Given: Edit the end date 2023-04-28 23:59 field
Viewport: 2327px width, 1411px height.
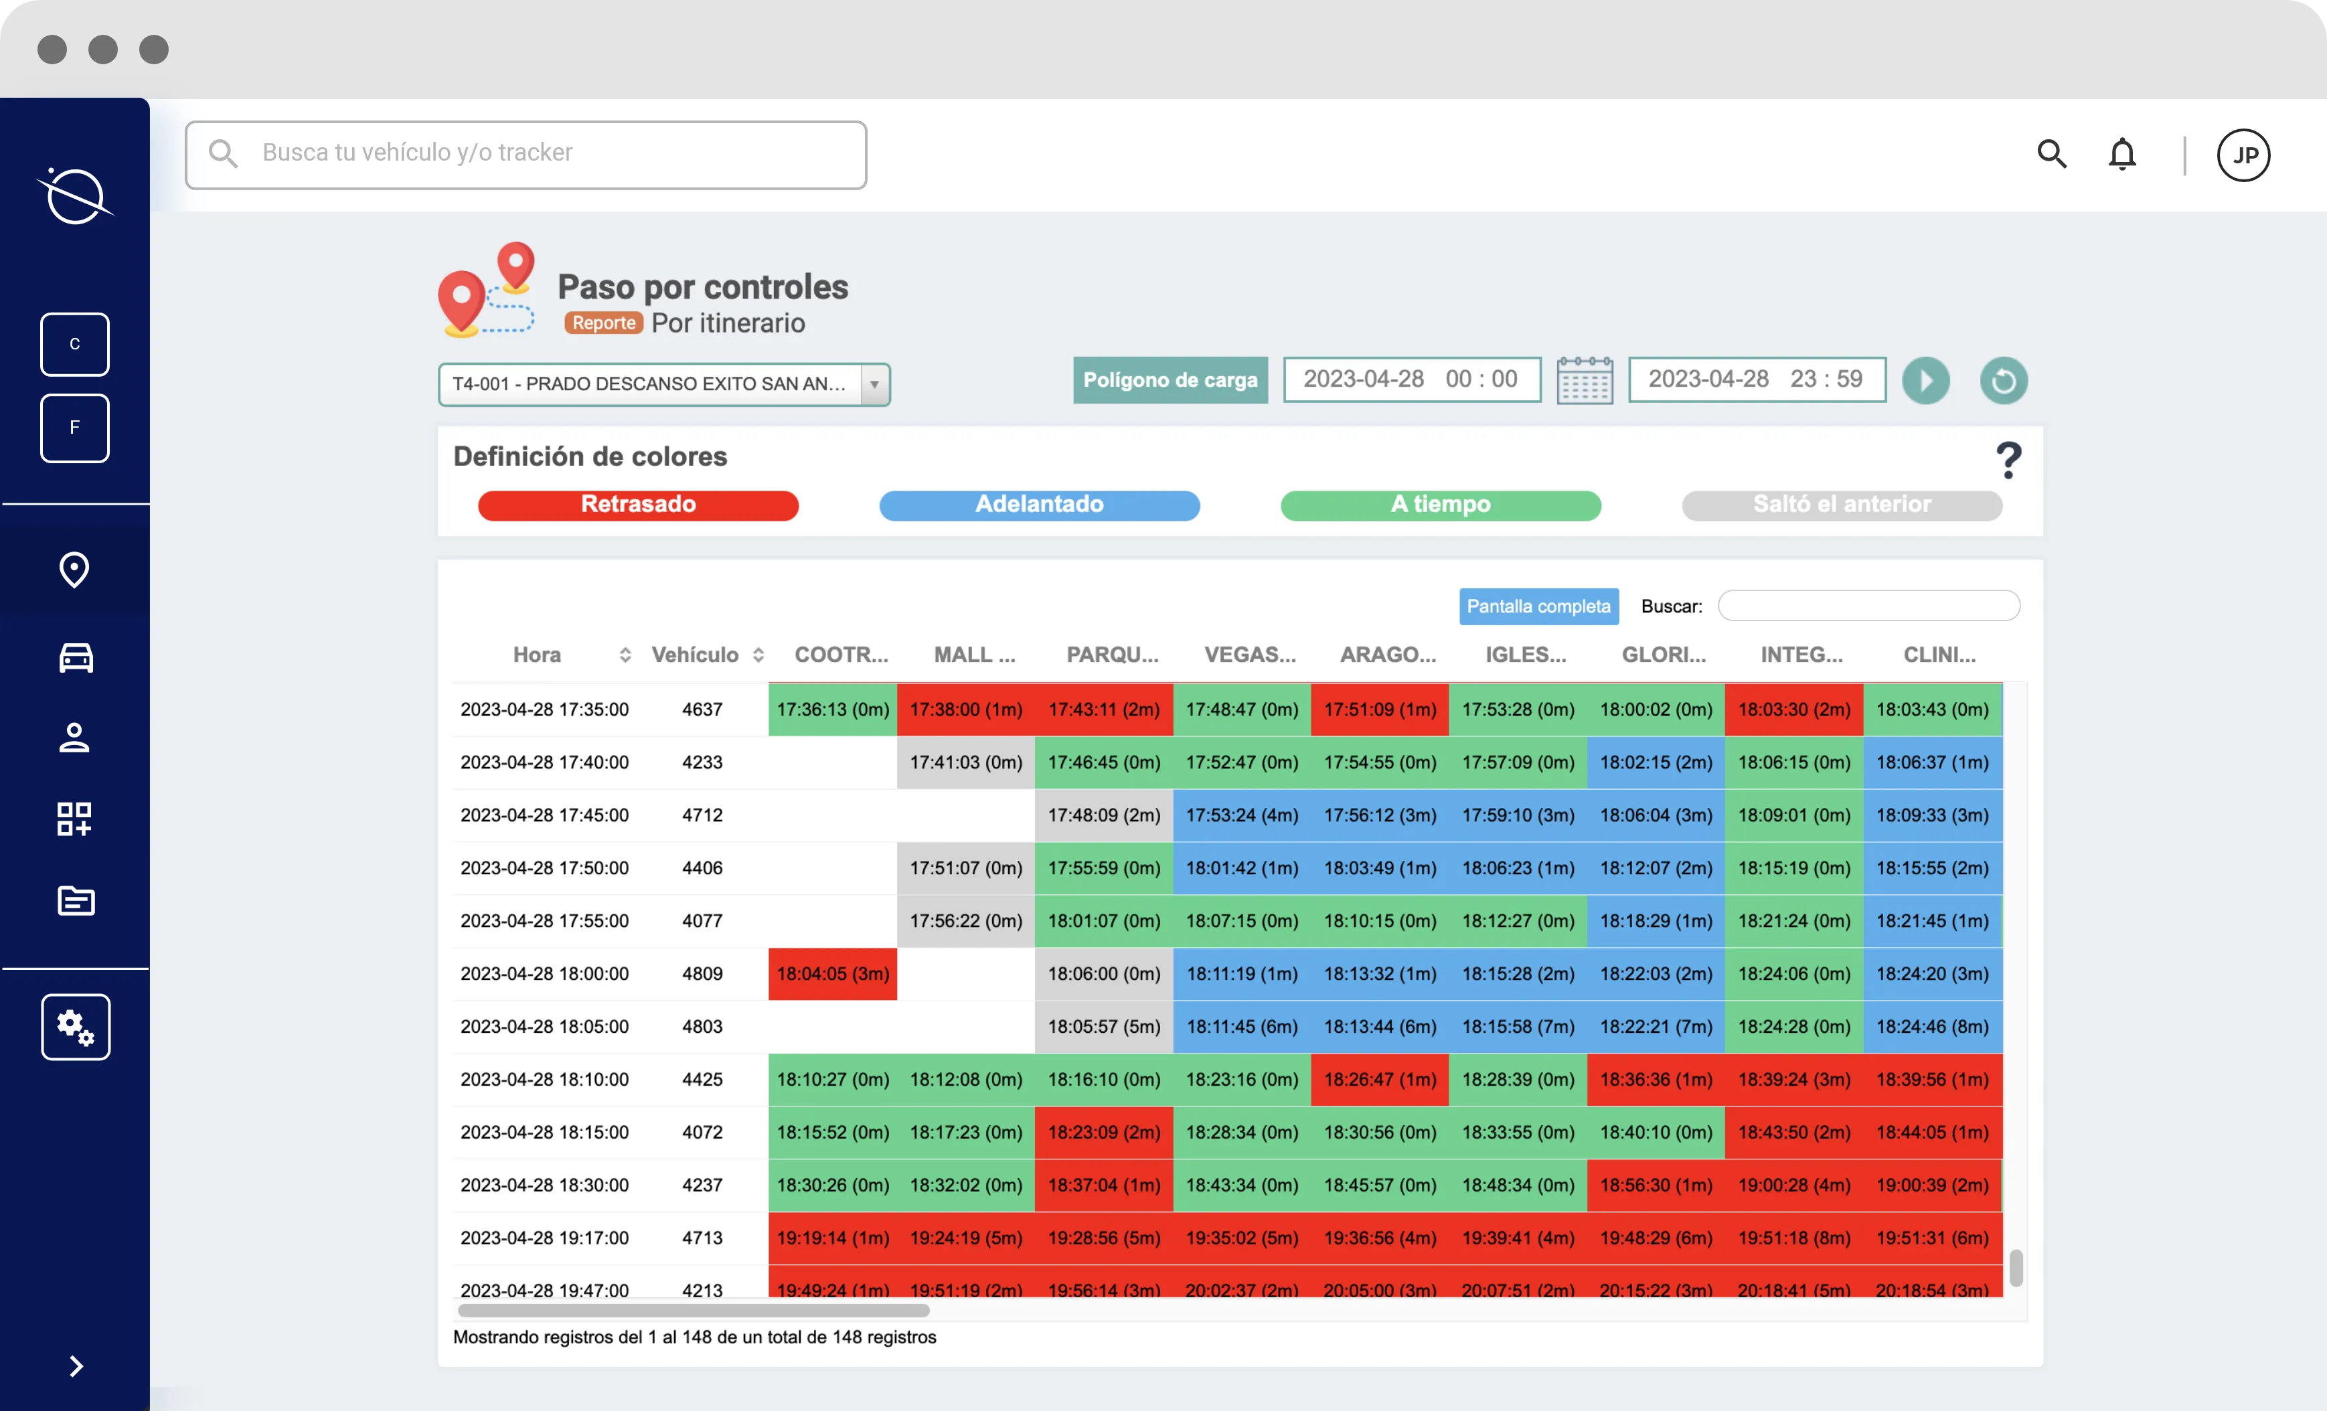Looking at the screenshot, I should 1757,379.
